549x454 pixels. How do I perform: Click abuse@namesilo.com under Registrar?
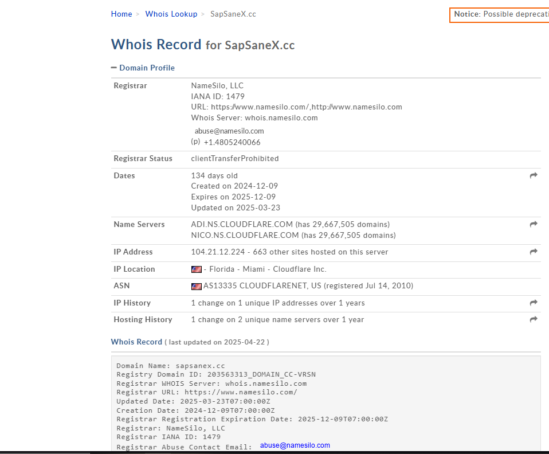(x=229, y=131)
